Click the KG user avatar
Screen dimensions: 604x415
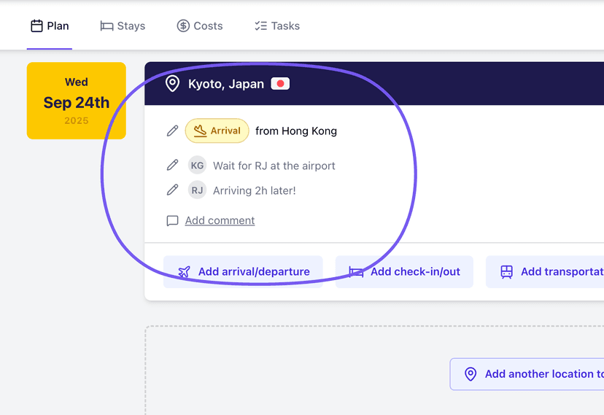point(197,166)
